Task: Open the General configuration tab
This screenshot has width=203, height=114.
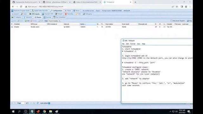Action: (x=15, y=14)
